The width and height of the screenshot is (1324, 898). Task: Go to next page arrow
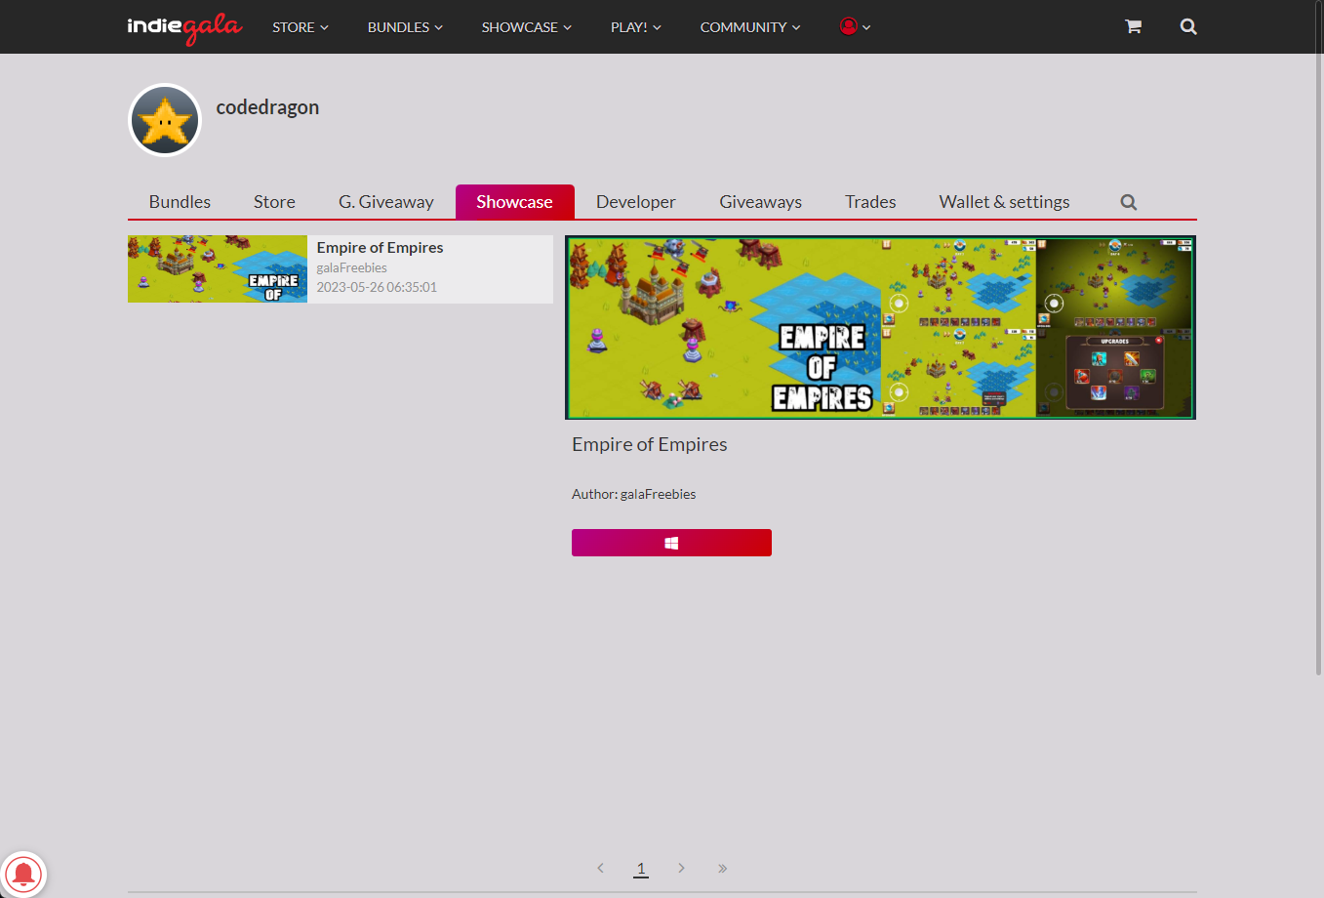681,868
